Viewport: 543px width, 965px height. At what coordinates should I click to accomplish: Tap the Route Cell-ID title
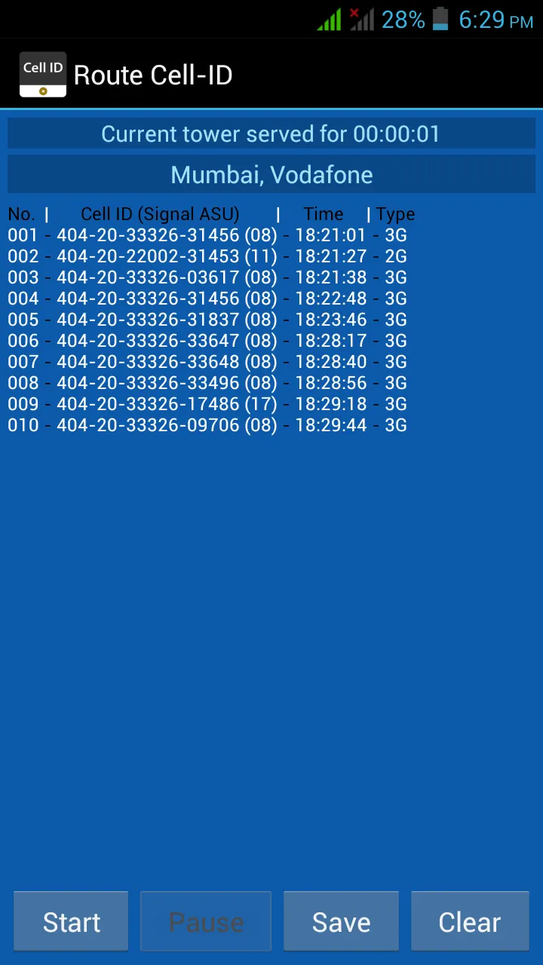(x=153, y=75)
